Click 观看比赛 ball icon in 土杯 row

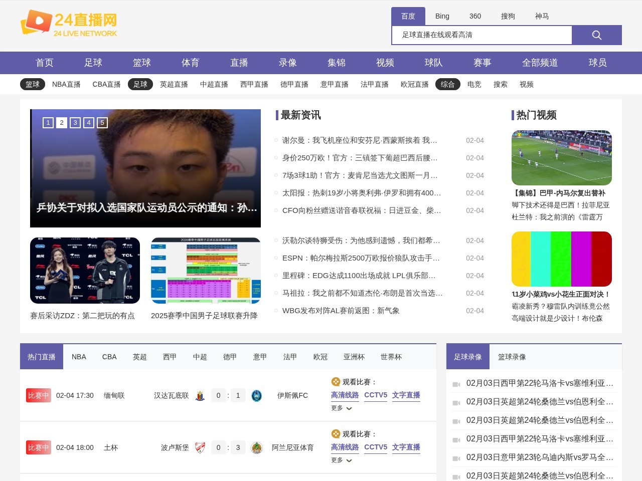point(336,434)
